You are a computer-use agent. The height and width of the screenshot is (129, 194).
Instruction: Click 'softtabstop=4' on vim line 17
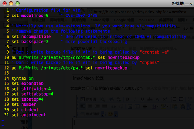point(37,94)
